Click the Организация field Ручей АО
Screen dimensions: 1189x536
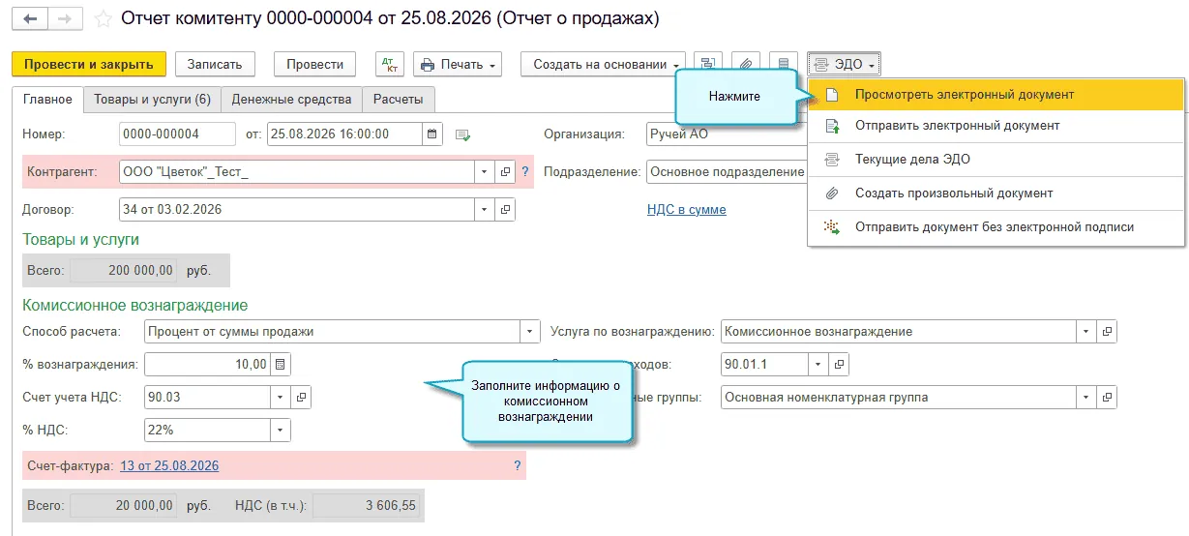(x=727, y=134)
